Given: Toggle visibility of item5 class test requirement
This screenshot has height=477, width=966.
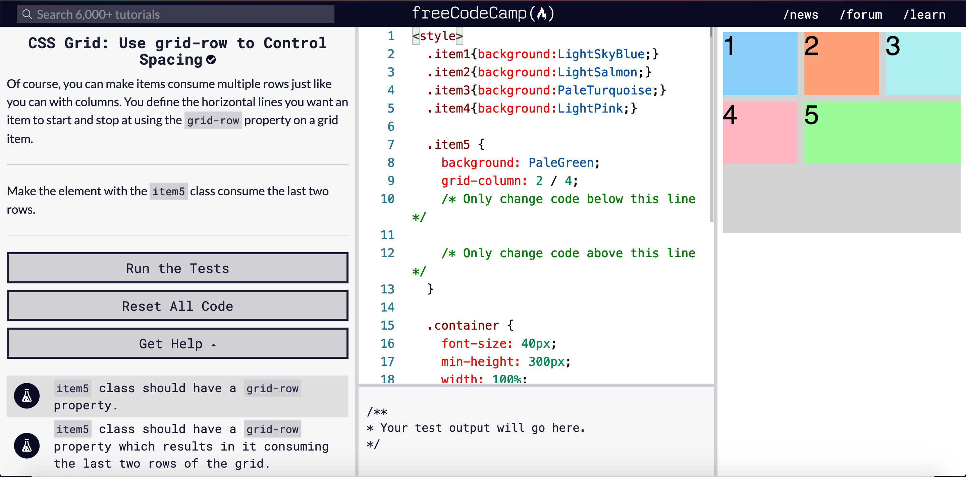Looking at the screenshot, I should click(28, 396).
